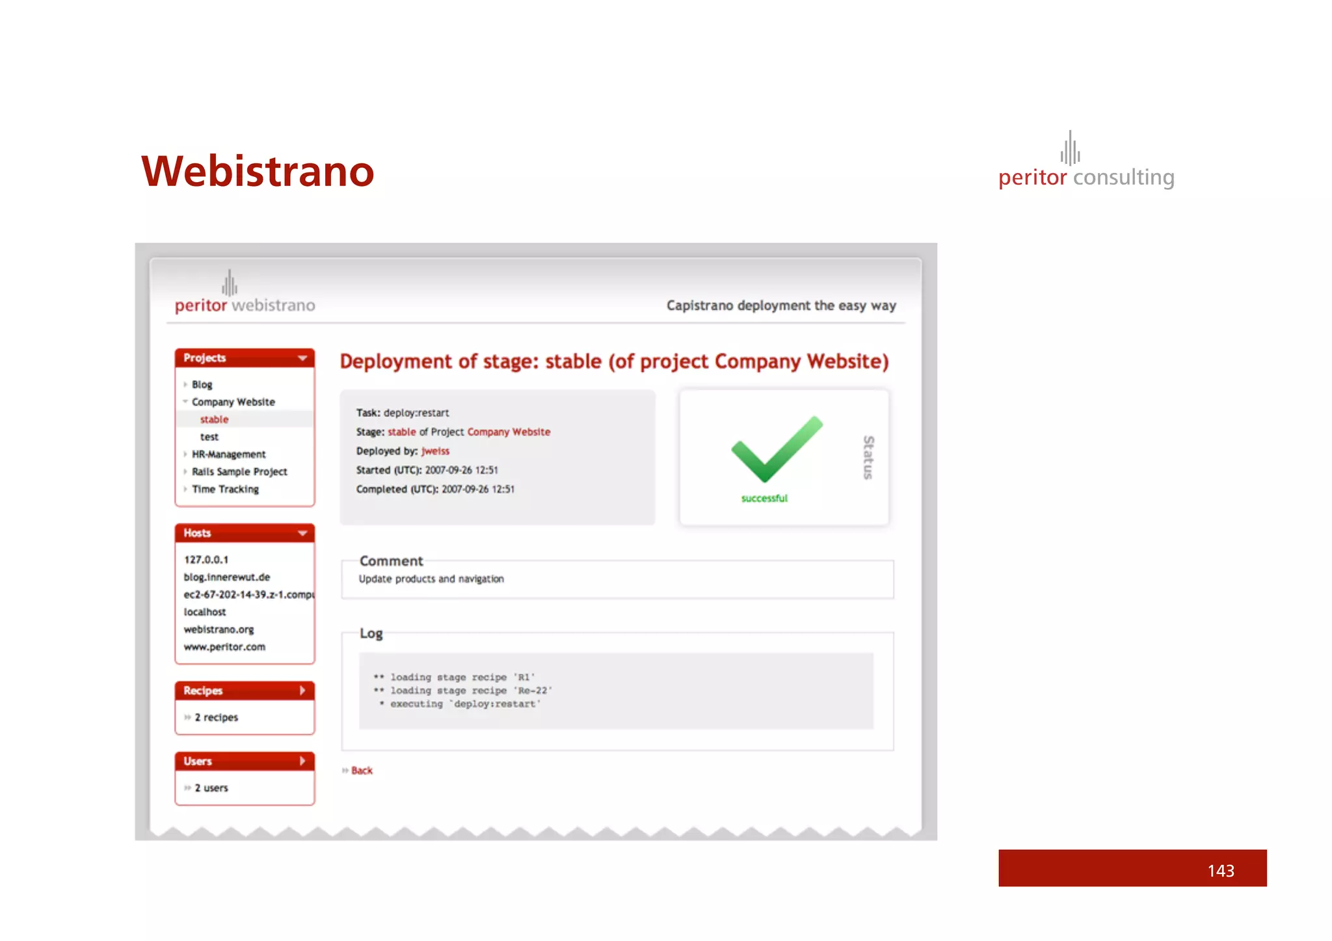The height and width of the screenshot is (941, 1332).
Task: Open the Time Tracking project
Action: click(225, 489)
